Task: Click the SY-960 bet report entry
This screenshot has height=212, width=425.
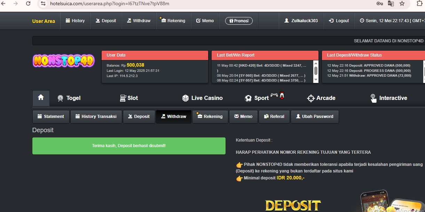Action: coord(261,75)
